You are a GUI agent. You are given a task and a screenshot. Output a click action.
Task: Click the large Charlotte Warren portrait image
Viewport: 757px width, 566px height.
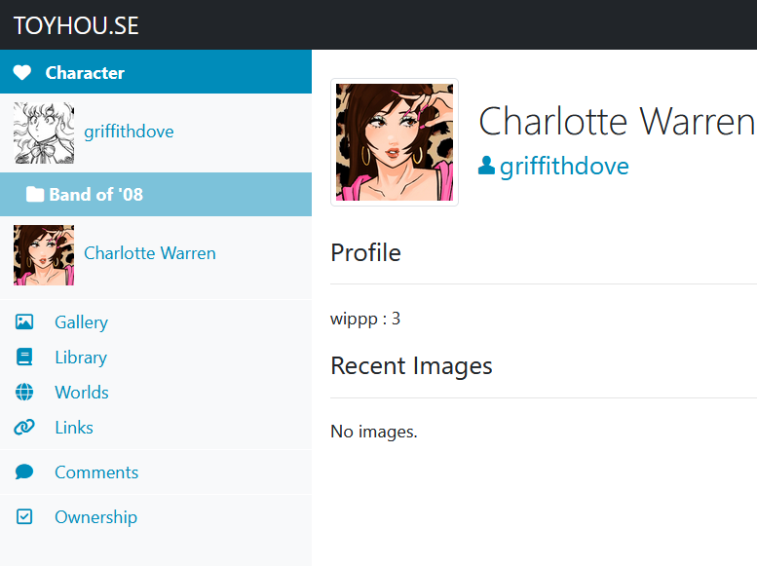click(395, 142)
